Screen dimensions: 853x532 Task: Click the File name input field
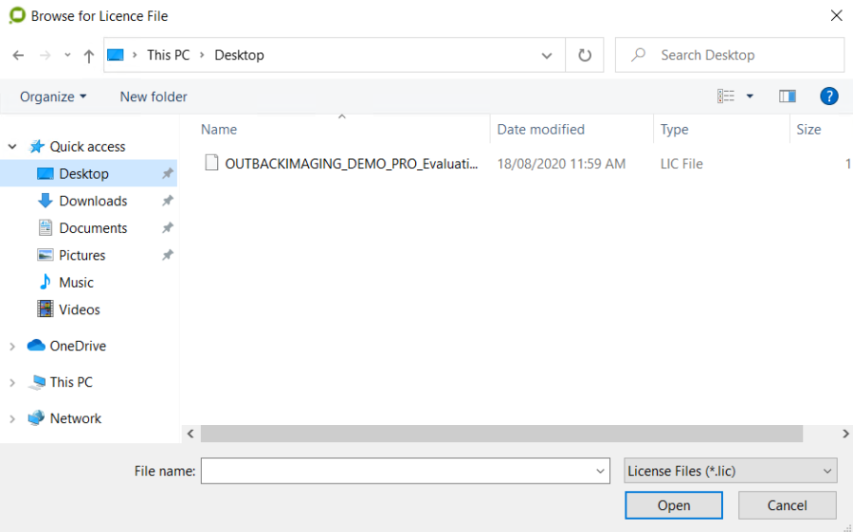coord(398,470)
